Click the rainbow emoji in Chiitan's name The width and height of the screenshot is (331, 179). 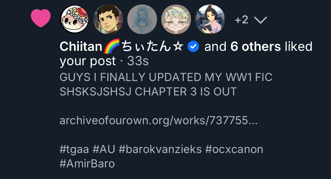[x=112, y=46]
